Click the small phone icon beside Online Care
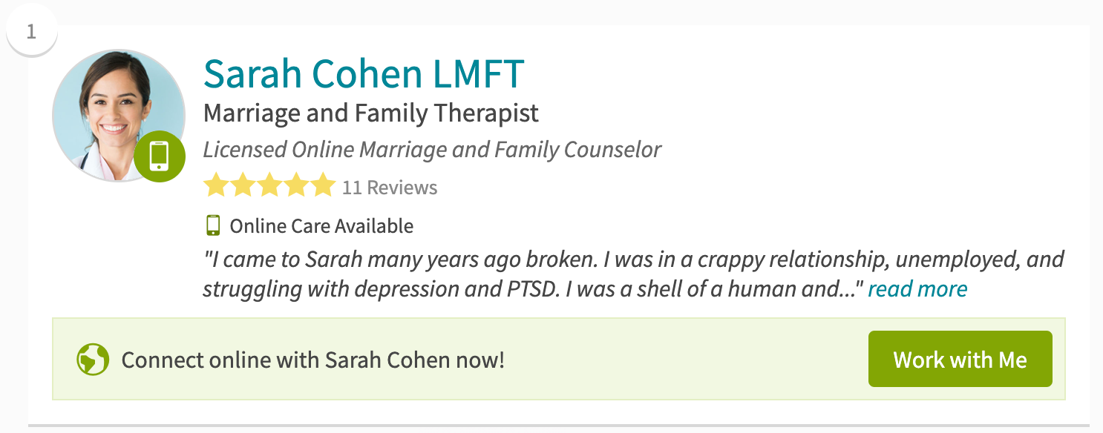This screenshot has height=433, width=1103. tap(213, 225)
